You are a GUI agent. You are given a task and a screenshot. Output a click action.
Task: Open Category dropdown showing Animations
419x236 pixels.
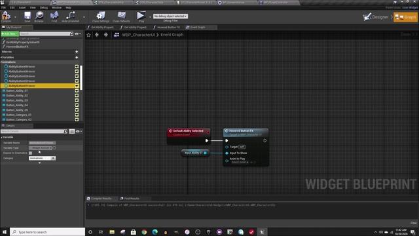42,159
